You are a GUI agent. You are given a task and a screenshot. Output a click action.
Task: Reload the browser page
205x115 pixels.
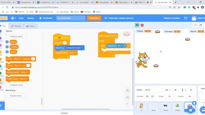point(7,7)
